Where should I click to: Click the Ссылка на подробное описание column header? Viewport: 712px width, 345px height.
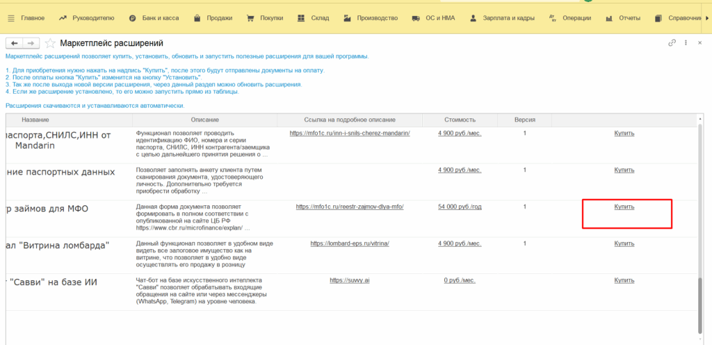[350, 120]
